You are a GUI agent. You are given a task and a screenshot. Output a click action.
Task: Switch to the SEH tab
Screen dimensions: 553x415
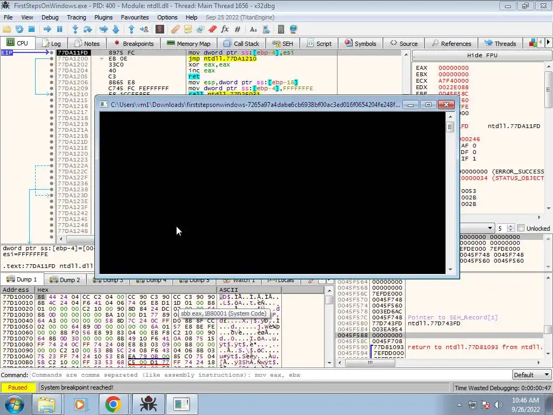point(283,44)
